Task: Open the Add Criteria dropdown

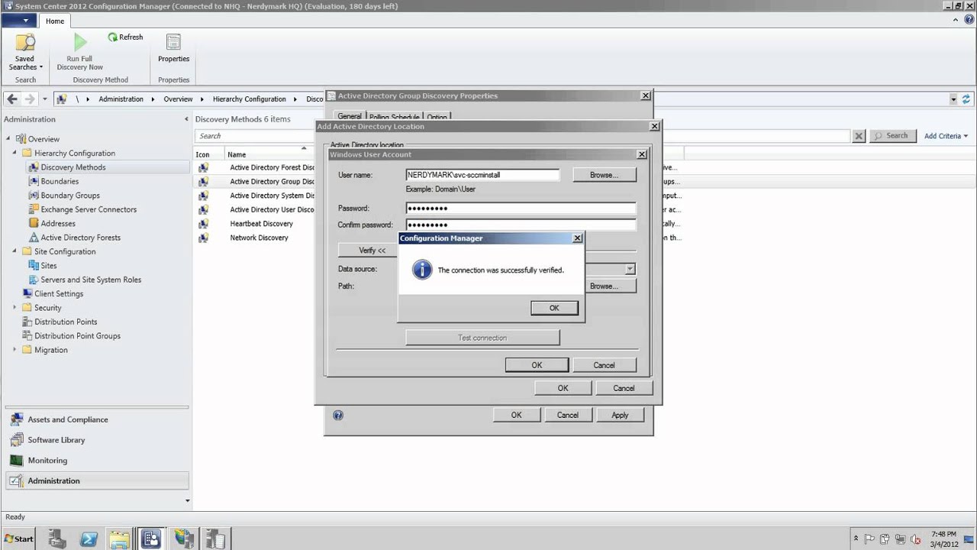Action: [x=946, y=136]
